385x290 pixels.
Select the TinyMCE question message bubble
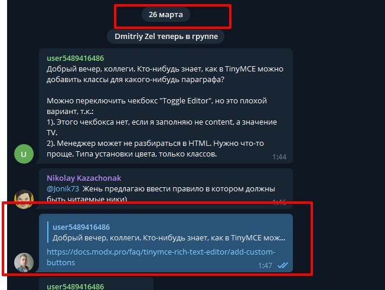click(166, 106)
